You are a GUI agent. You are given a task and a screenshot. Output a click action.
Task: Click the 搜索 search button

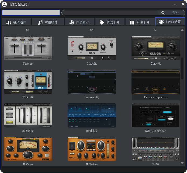click(175, 12)
